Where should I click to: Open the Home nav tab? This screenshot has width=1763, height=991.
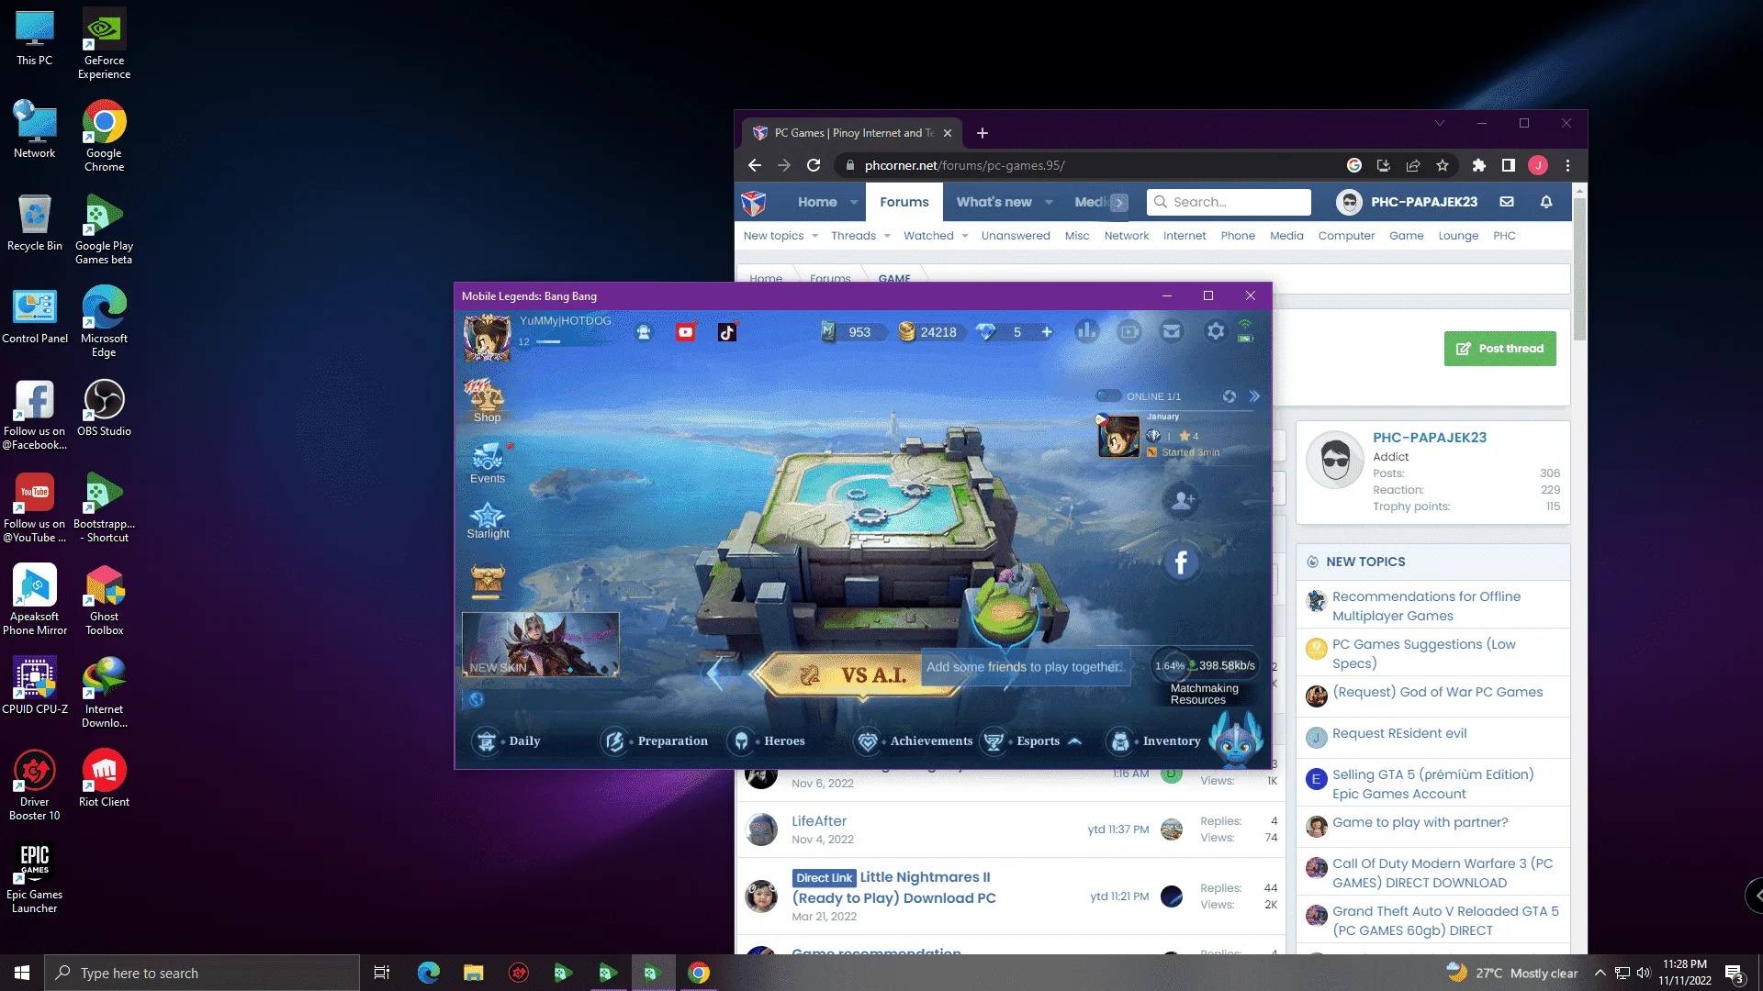[x=817, y=202]
